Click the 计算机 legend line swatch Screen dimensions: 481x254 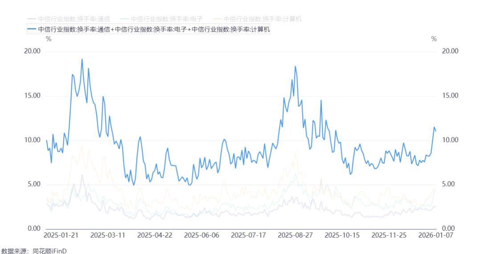(217, 19)
